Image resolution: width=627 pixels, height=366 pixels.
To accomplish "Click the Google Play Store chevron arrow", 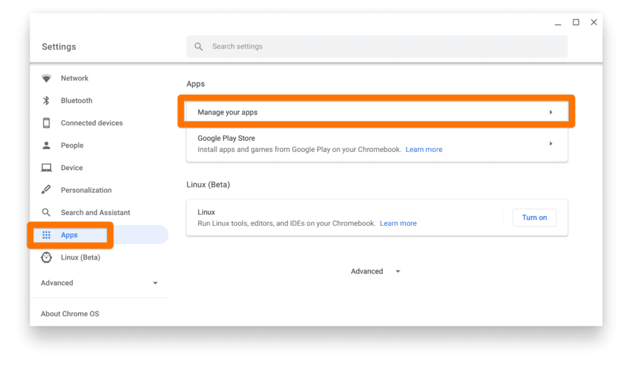I will (550, 143).
